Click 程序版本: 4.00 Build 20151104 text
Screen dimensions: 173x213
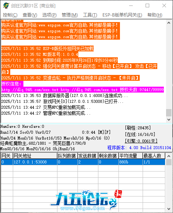pyautogui.click(x=139, y=148)
